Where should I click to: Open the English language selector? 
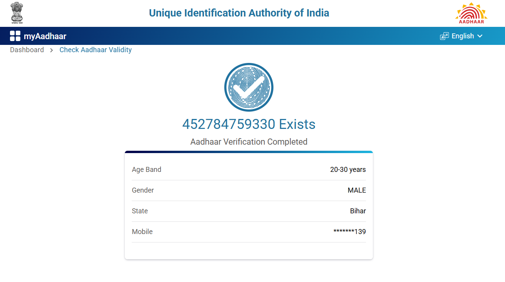462,36
